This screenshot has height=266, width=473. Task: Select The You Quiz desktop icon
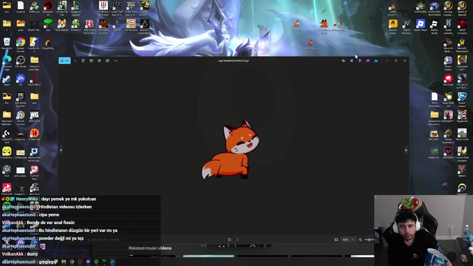(131, 25)
